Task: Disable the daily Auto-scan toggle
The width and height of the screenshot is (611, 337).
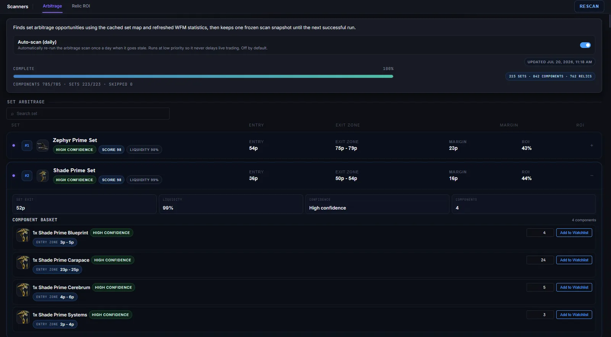Action: tap(585, 45)
